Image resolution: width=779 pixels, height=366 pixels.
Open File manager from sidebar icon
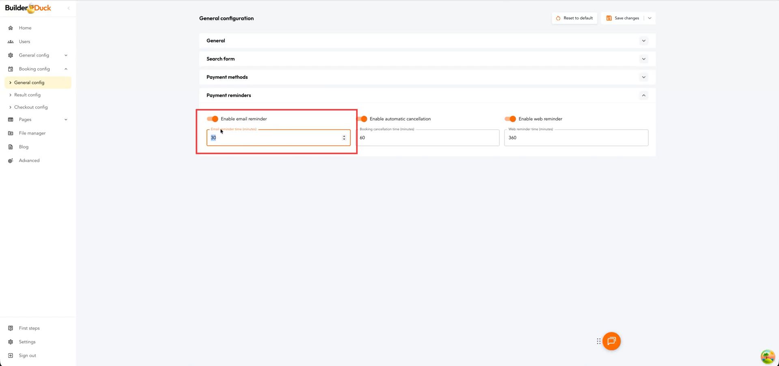(x=11, y=133)
